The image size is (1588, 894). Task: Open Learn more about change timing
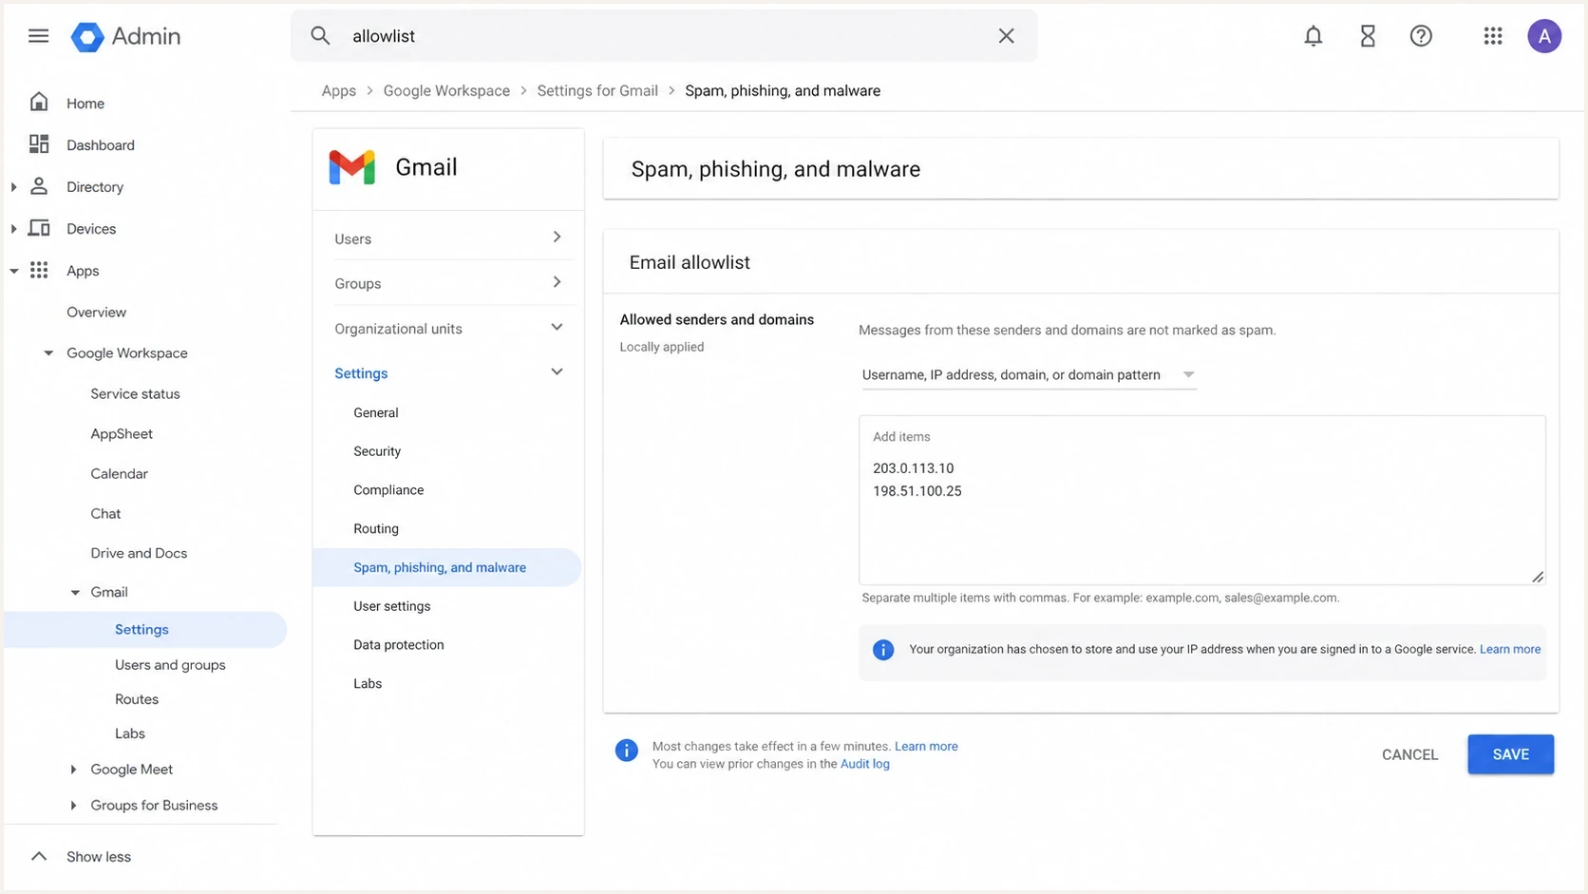pyautogui.click(x=926, y=746)
